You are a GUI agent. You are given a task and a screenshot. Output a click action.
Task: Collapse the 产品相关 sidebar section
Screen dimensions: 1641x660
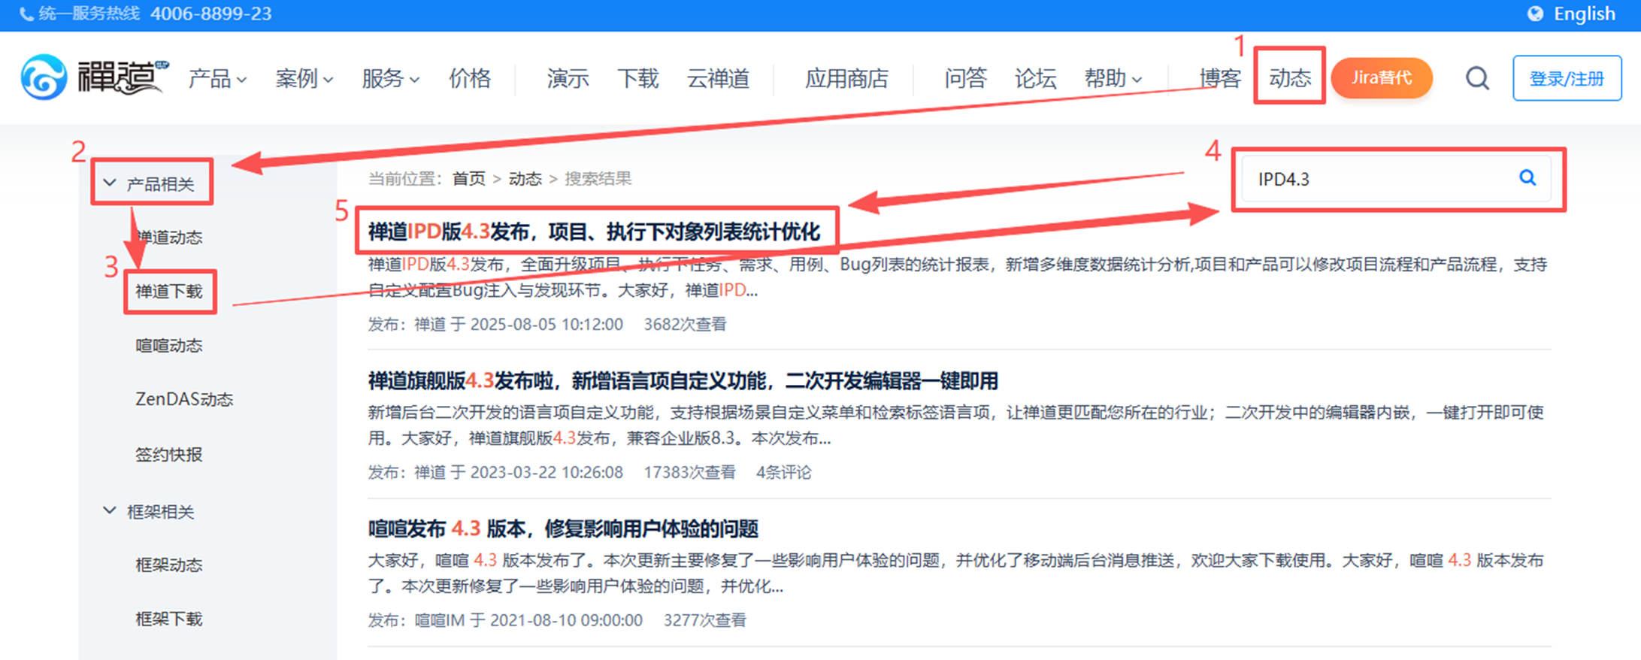(x=149, y=183)
